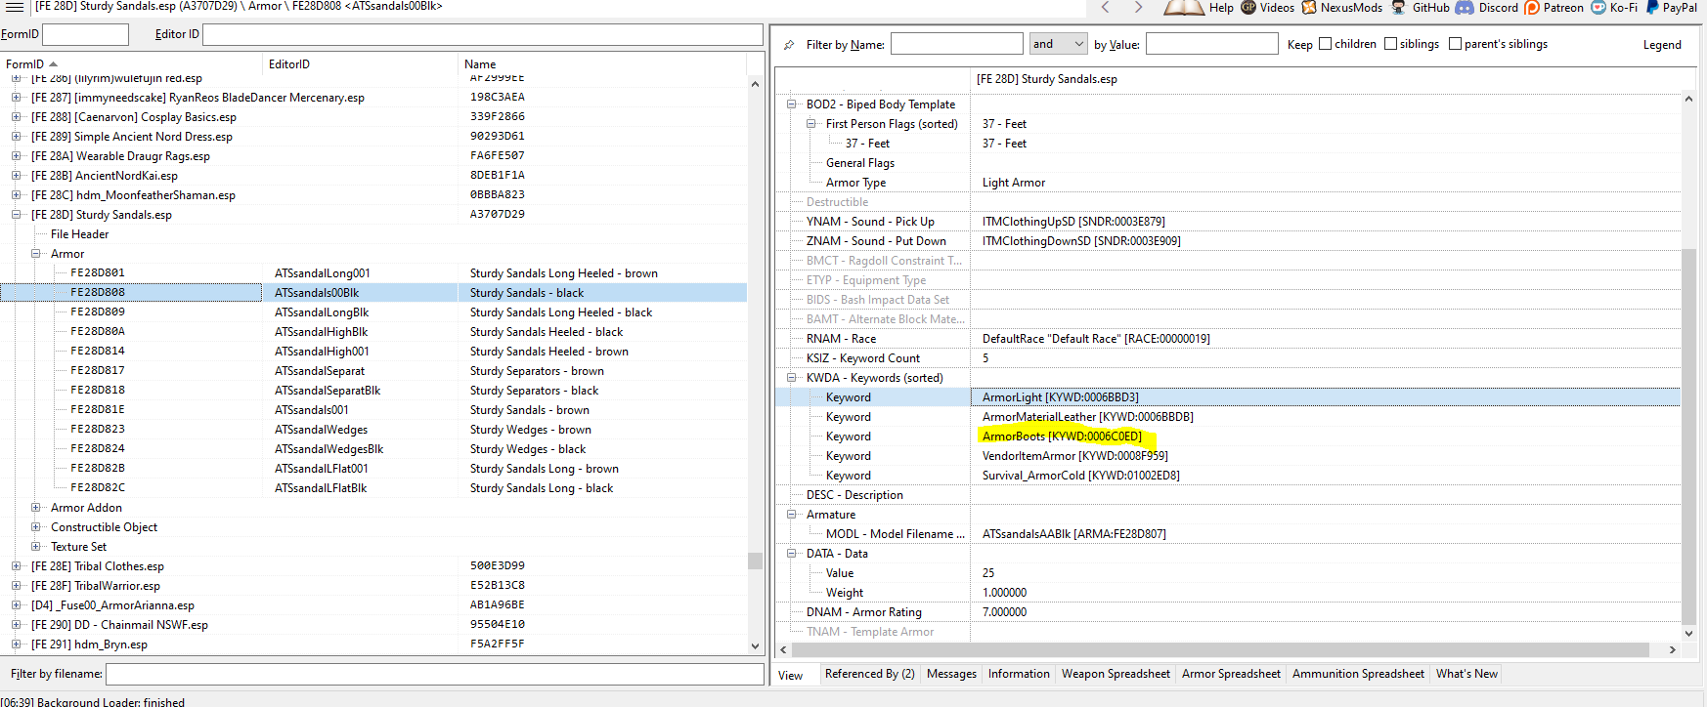Focus the FormID search field

tap(86, 34)
